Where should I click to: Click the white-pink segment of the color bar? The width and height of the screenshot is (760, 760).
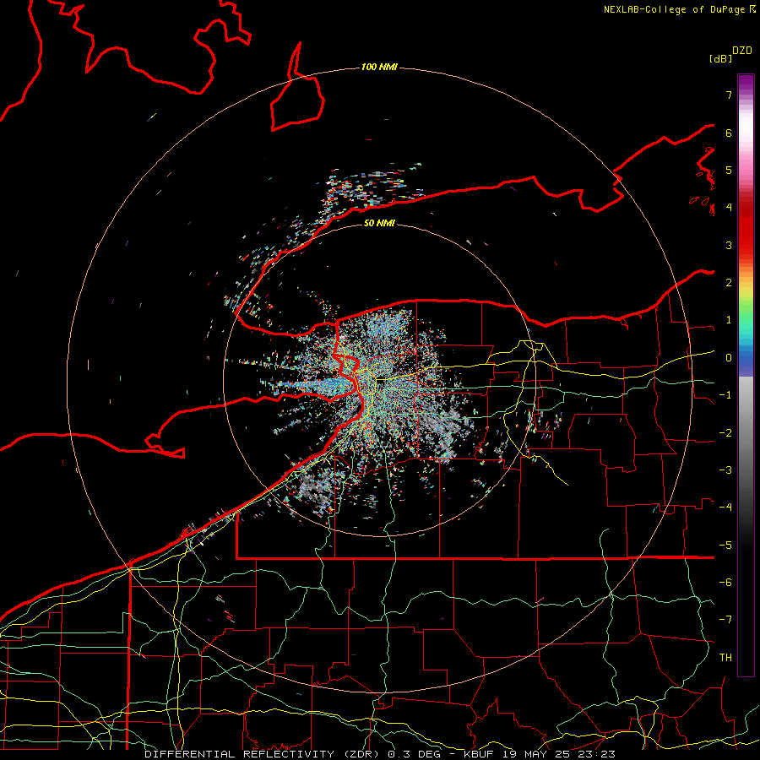746,138
